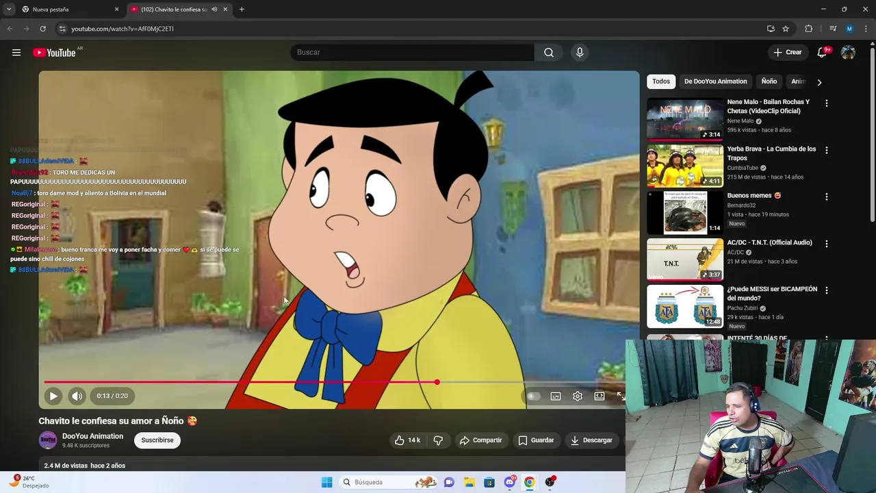The width and height of the screenshot is (876, 493).
Task: Open the YouTube guide hamburger menu
Action: pyautogui.click(x=16, y=53)
